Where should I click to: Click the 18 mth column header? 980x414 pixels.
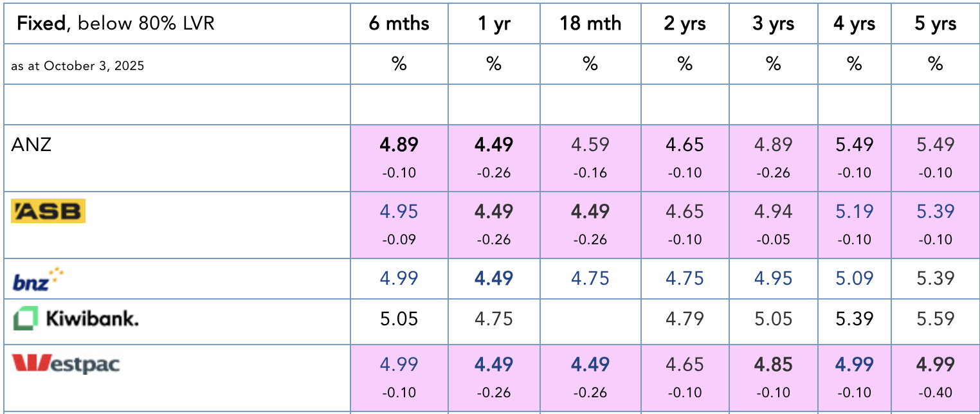pos(590,24)
